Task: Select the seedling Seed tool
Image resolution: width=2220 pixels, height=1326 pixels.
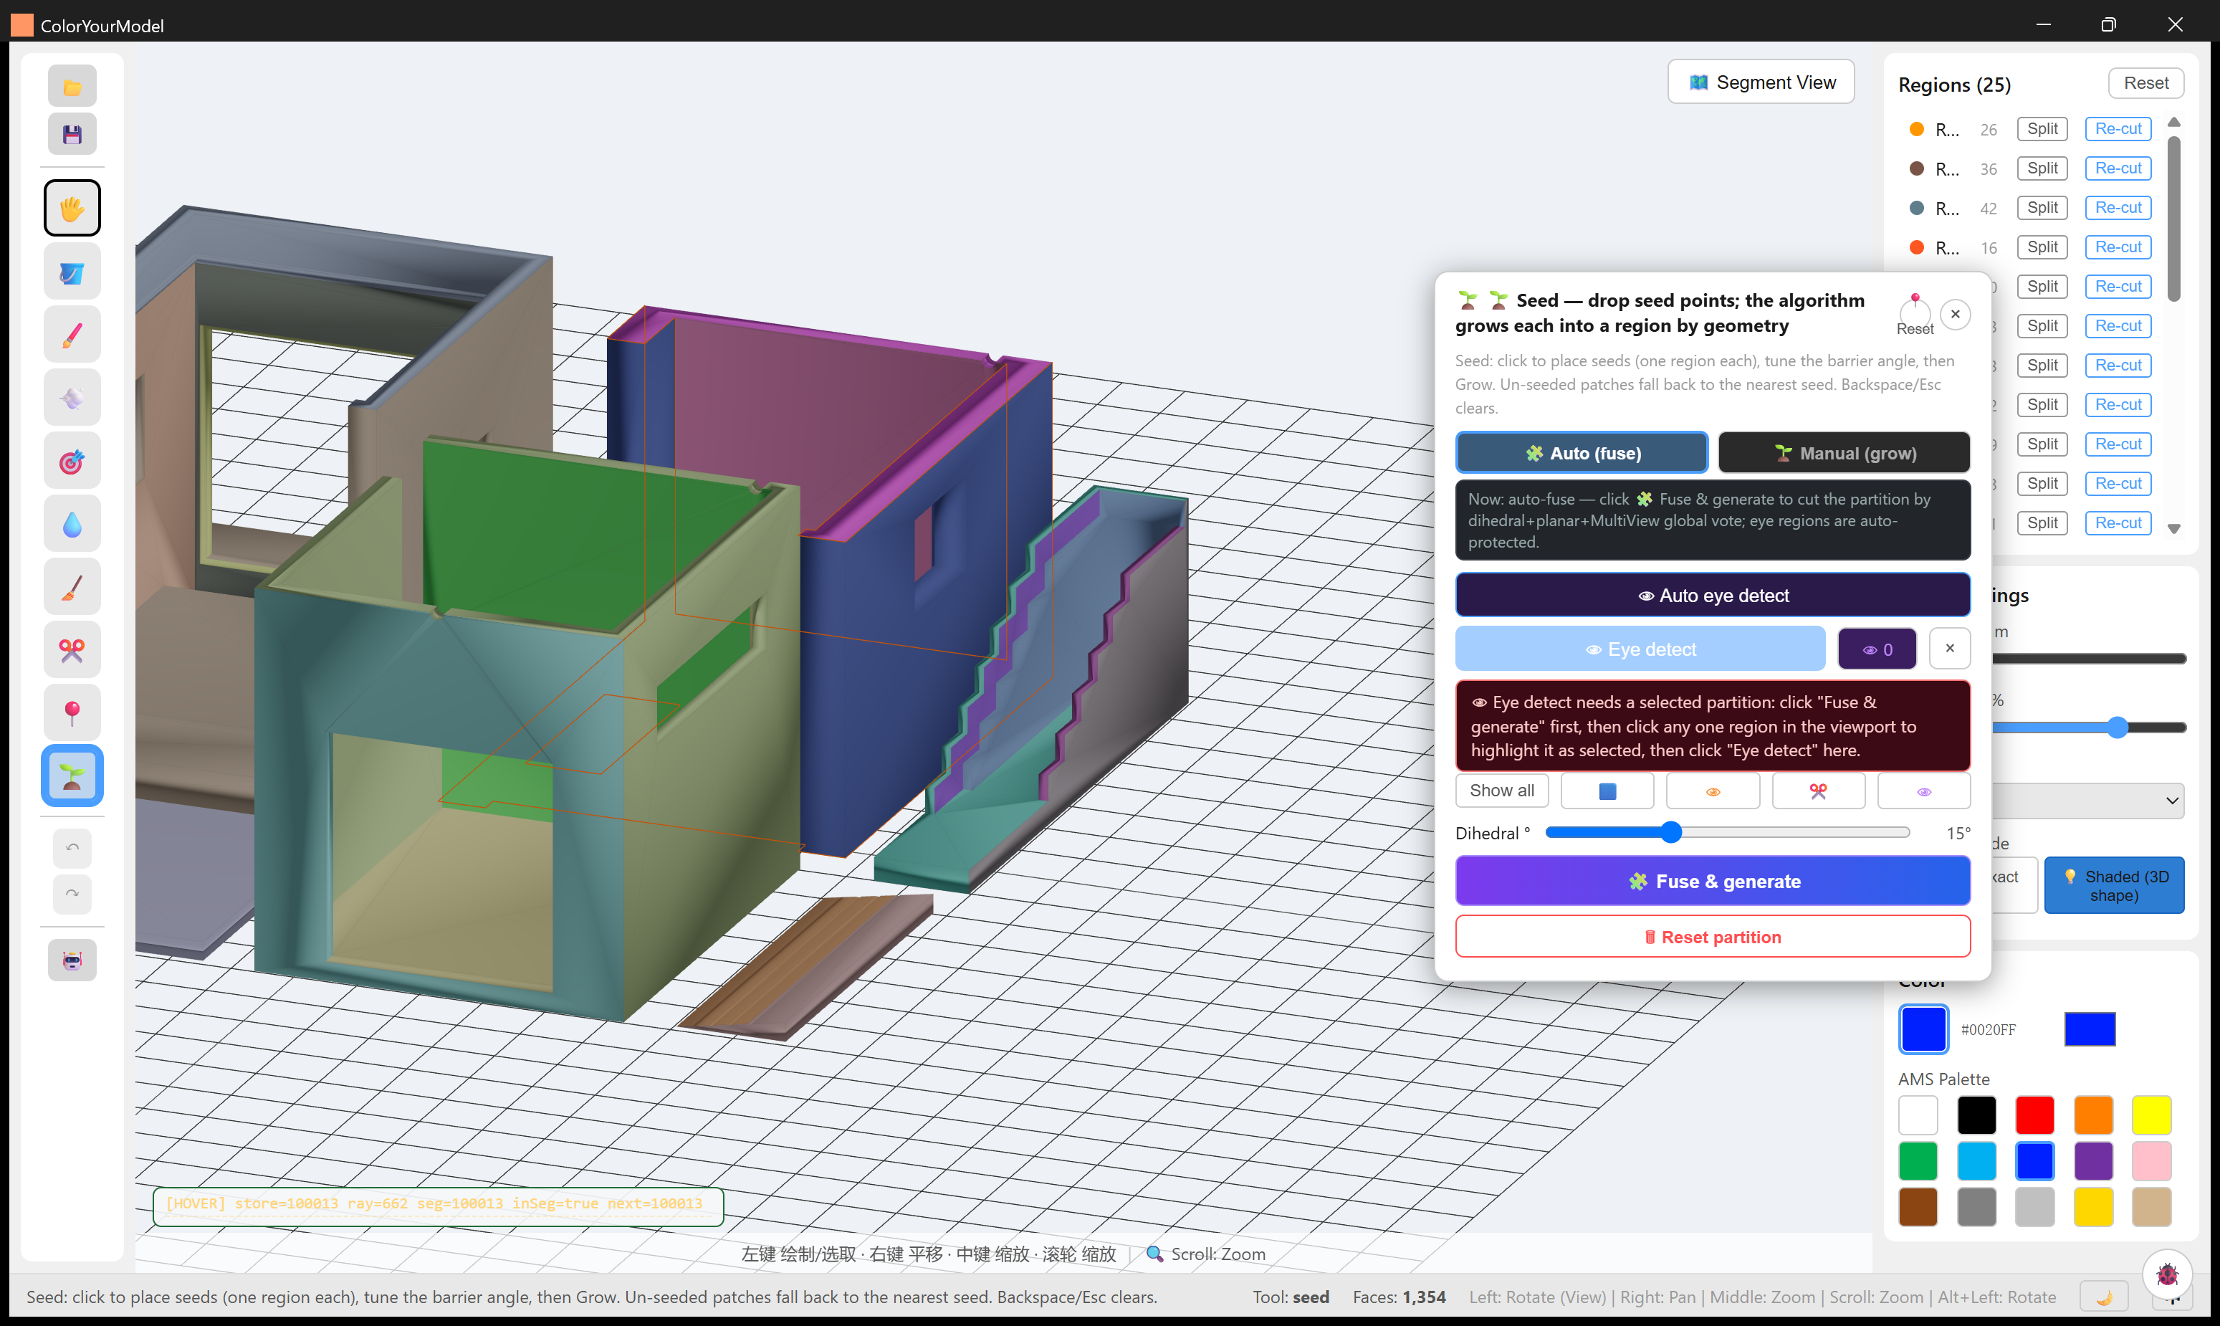Action: coord(72,776)
